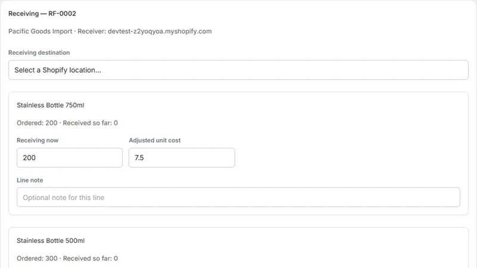This screenshot has height=268, width=477.
Task: Click the 'Receiver:' label in the subtitle
Action: 92,32
